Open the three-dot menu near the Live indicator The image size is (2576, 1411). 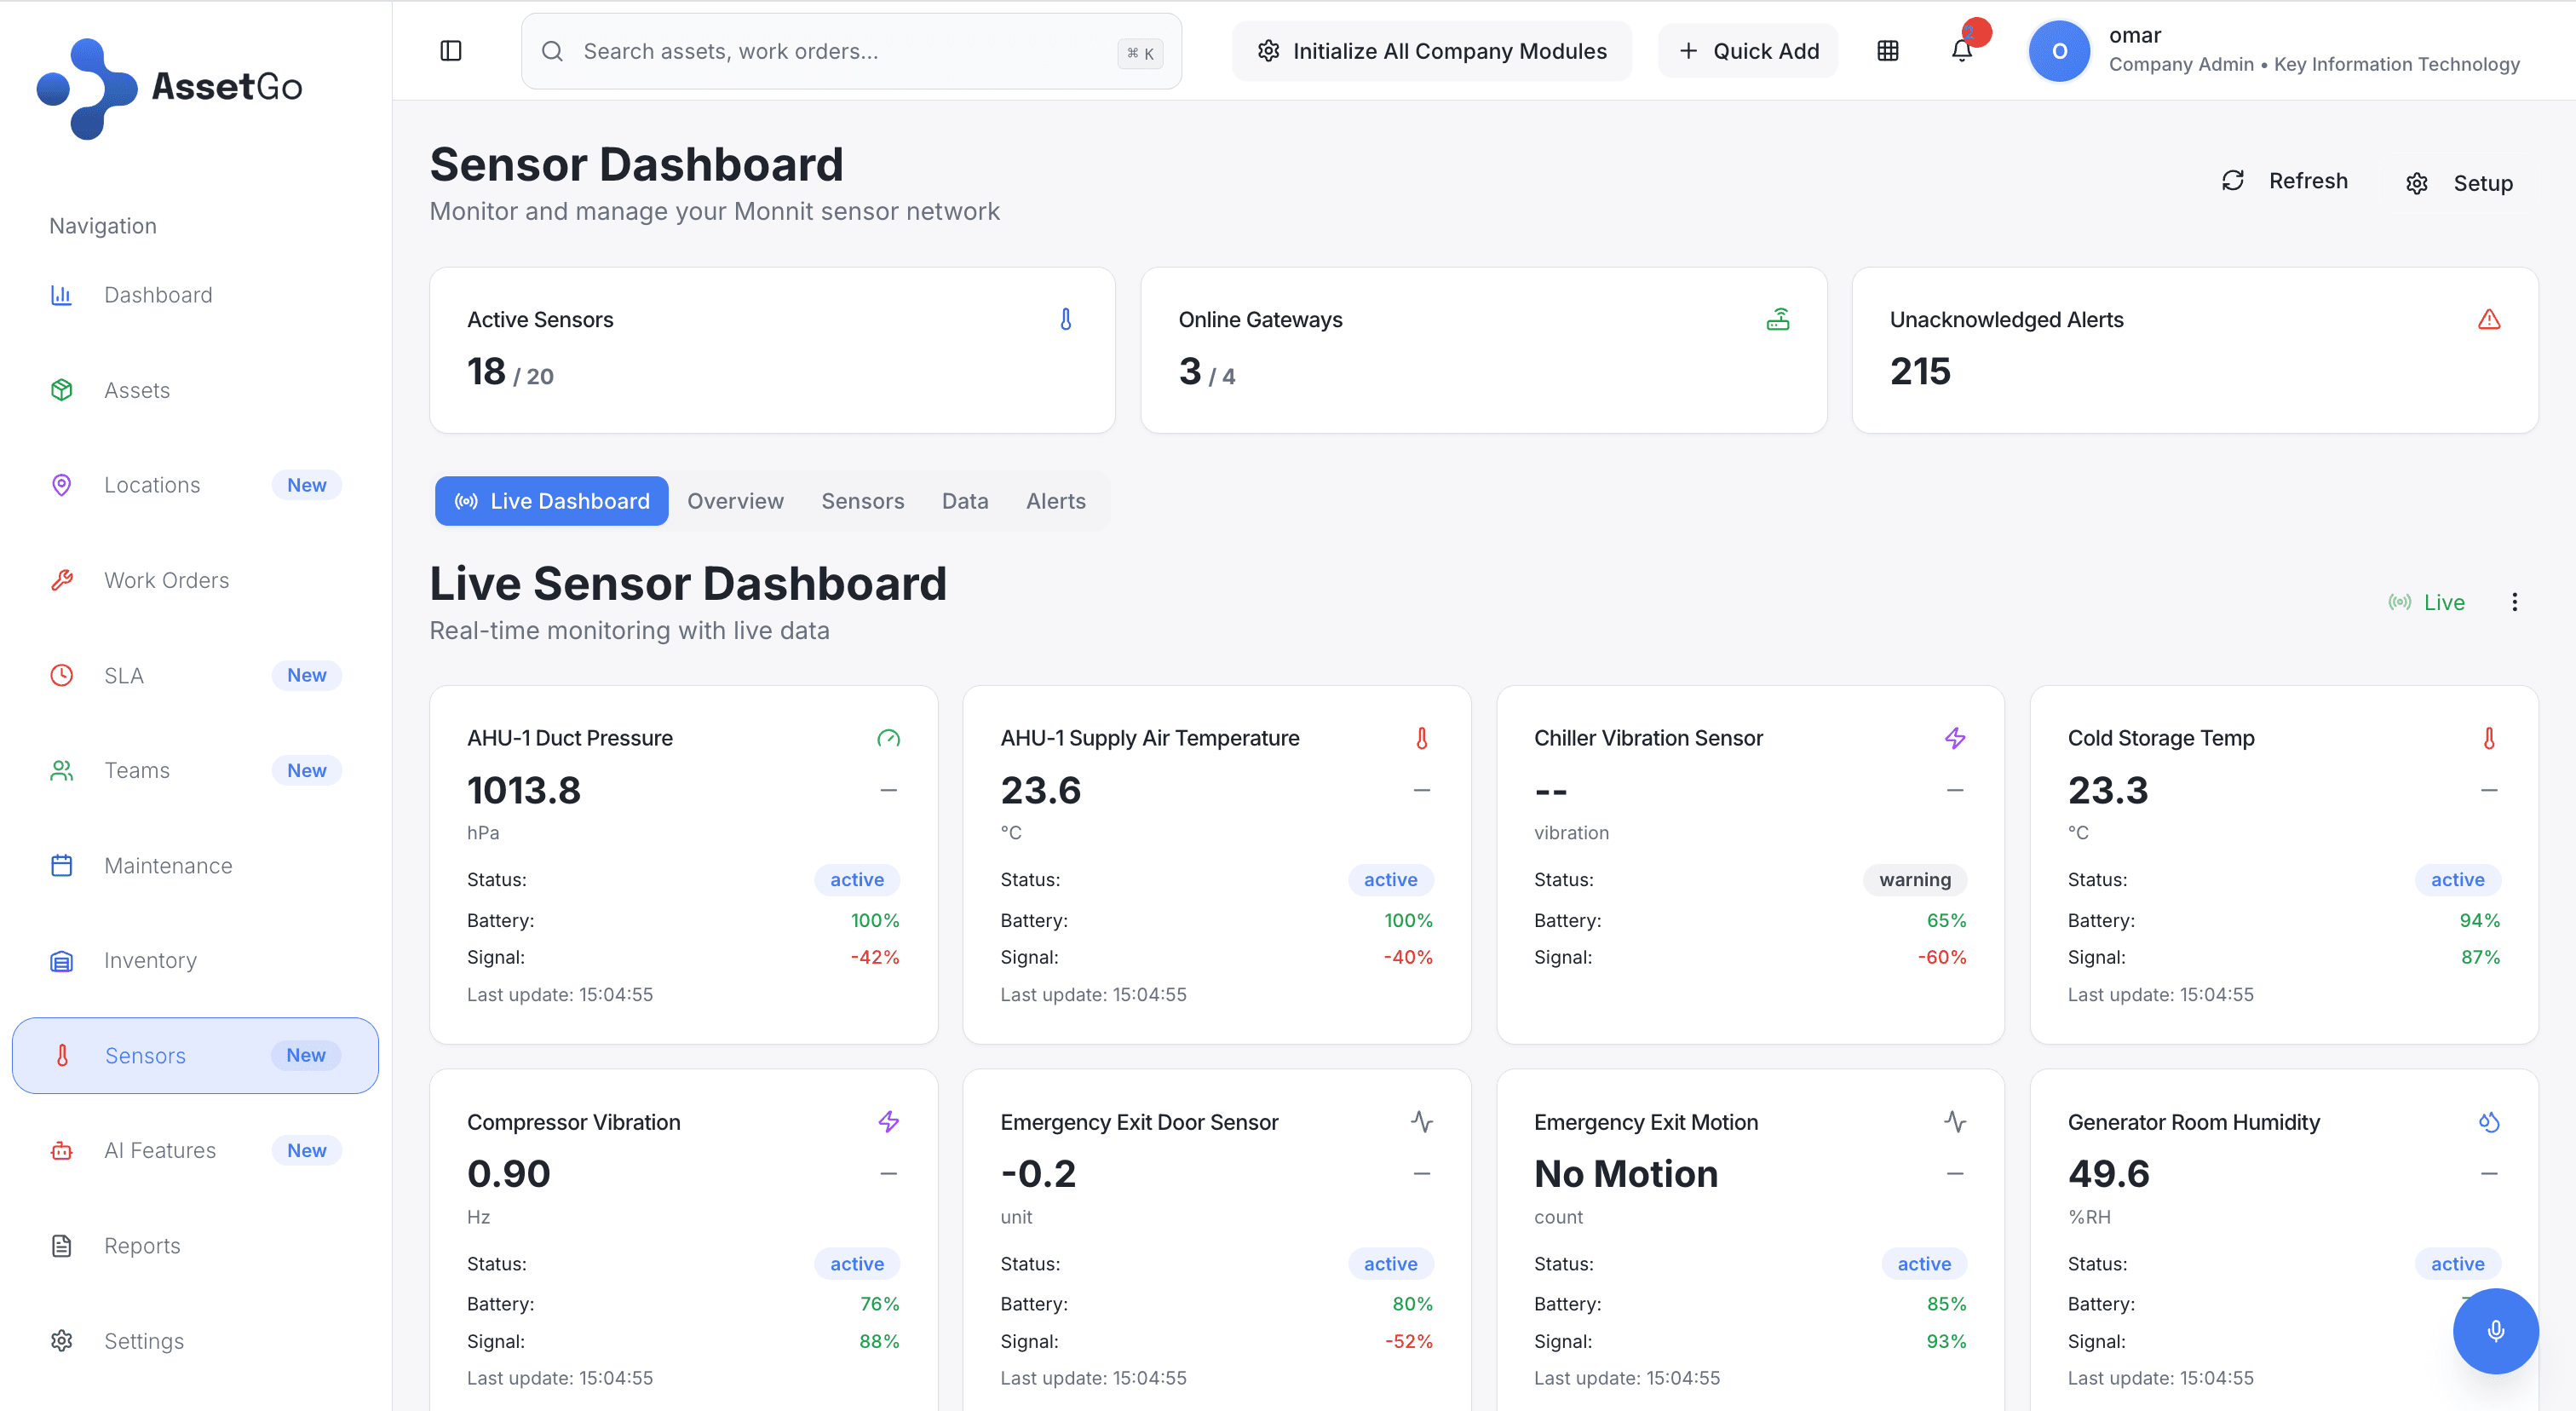[2515, 601]
